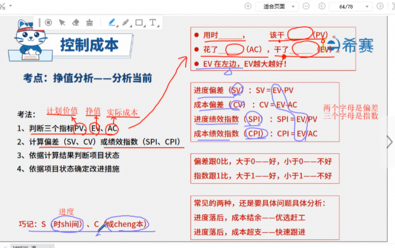
Task: Select the rectangle shape tool
Action: [139, 23]
